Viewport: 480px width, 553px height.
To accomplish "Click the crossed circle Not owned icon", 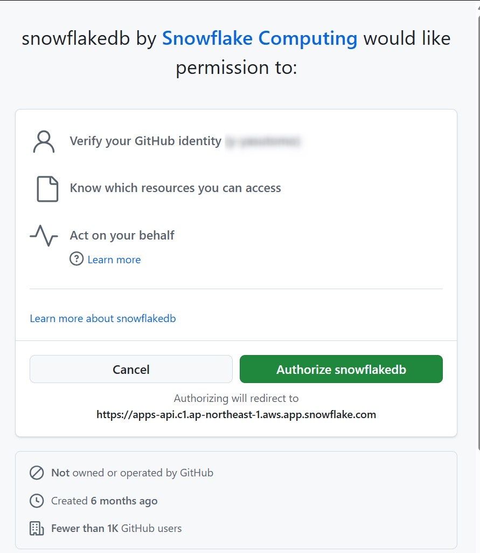I will 37,473.
